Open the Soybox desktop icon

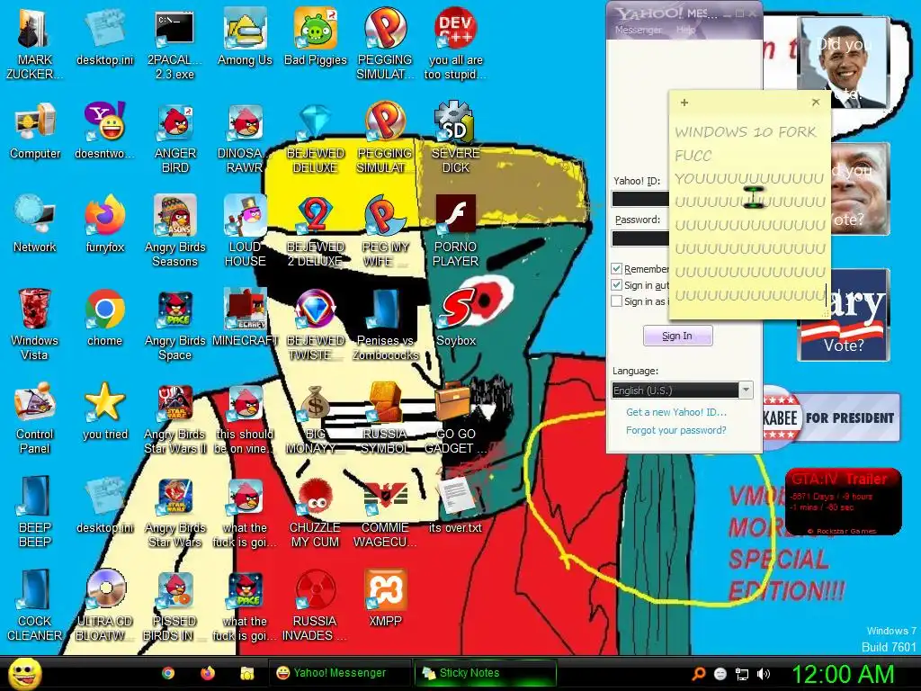tap(456, 318)
